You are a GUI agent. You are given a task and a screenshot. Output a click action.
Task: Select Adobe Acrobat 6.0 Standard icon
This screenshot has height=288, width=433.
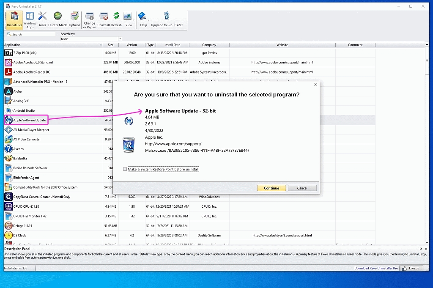pos(8,63)
